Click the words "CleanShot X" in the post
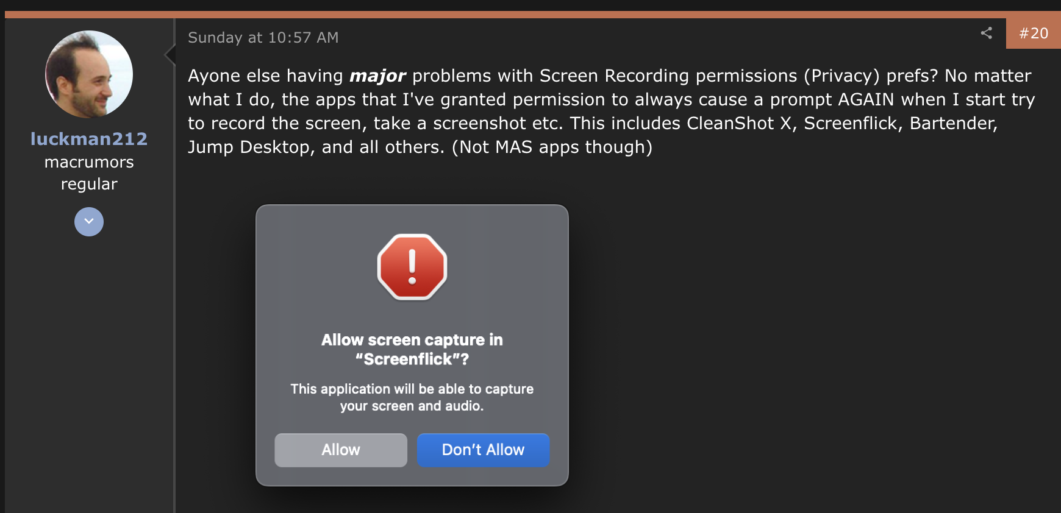The image size is (1061, 513). coord(739,123)
